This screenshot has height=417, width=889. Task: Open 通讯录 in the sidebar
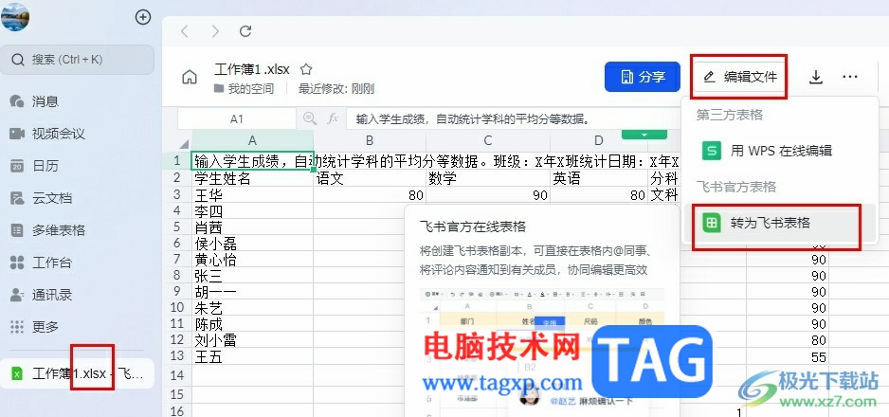[x=41, y=295]
